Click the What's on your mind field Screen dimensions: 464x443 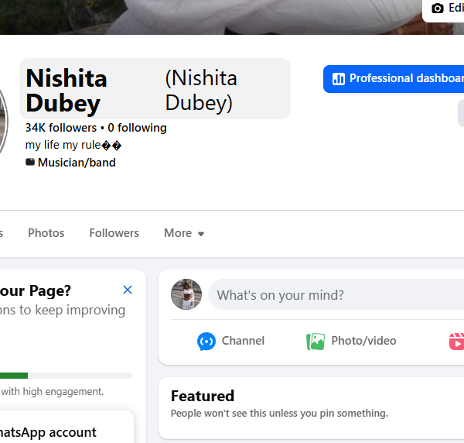point(336,294)
